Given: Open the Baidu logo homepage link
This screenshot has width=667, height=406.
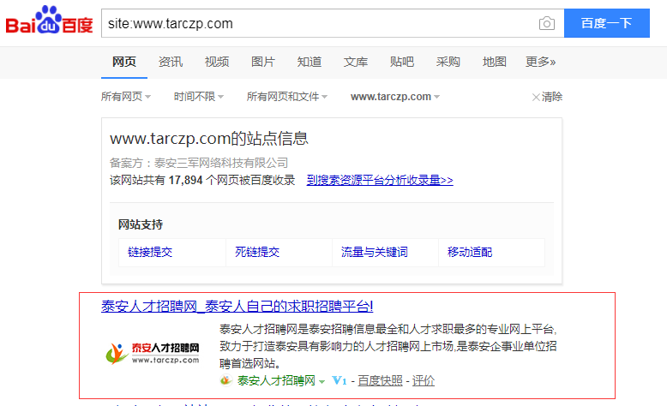Looking at the screenshot, I should click(49, 21).
